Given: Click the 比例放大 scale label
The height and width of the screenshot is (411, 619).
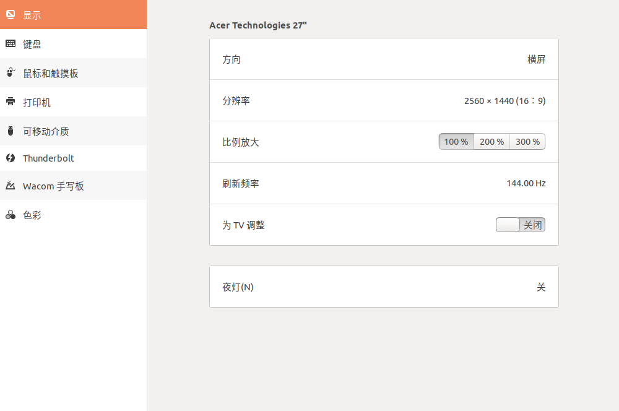Looking at the screenshot, I should click(240, 142).
